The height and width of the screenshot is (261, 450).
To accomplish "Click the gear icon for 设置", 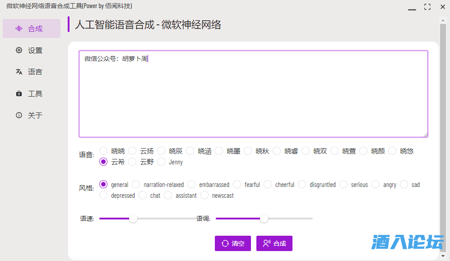I will pyautogui.click(x=19, y=50).
